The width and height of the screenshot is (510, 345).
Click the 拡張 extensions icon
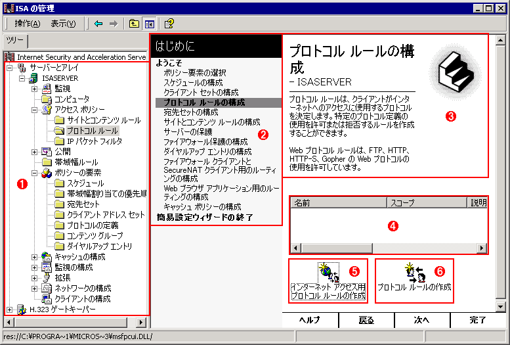47,278
